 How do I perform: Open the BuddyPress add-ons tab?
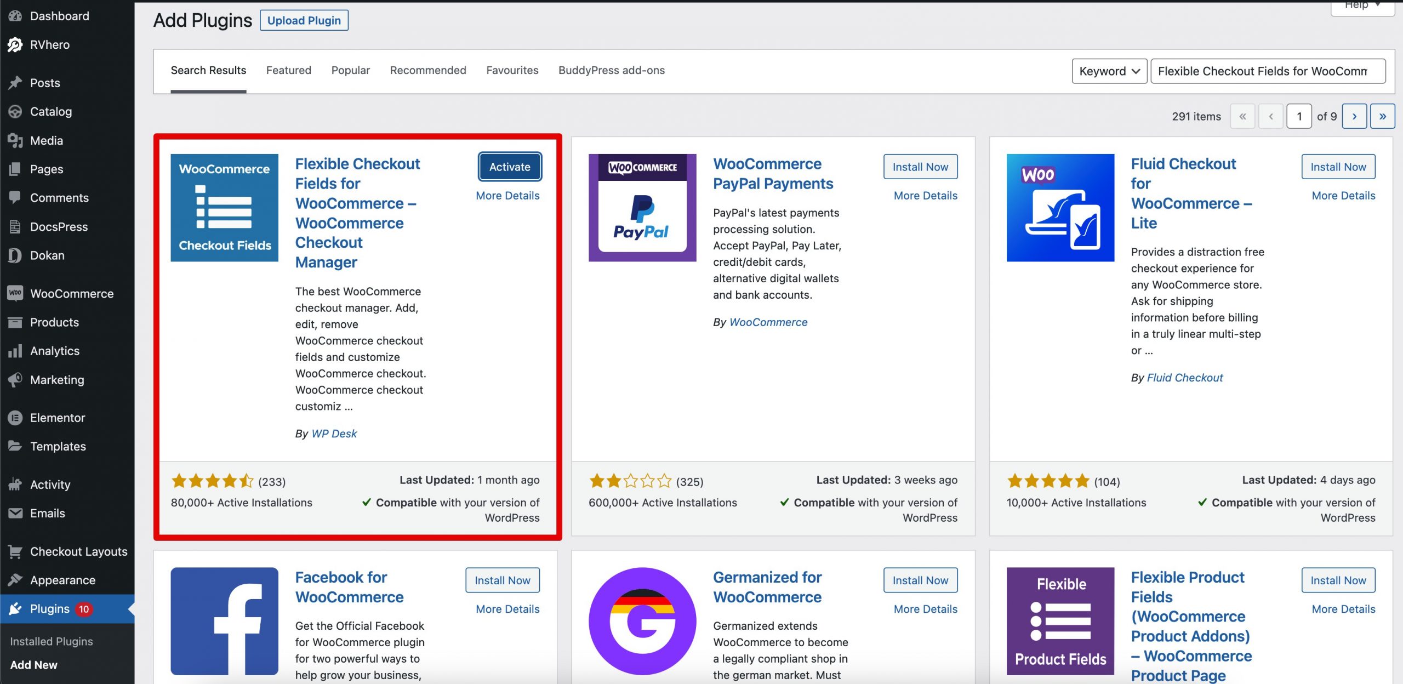611,70
